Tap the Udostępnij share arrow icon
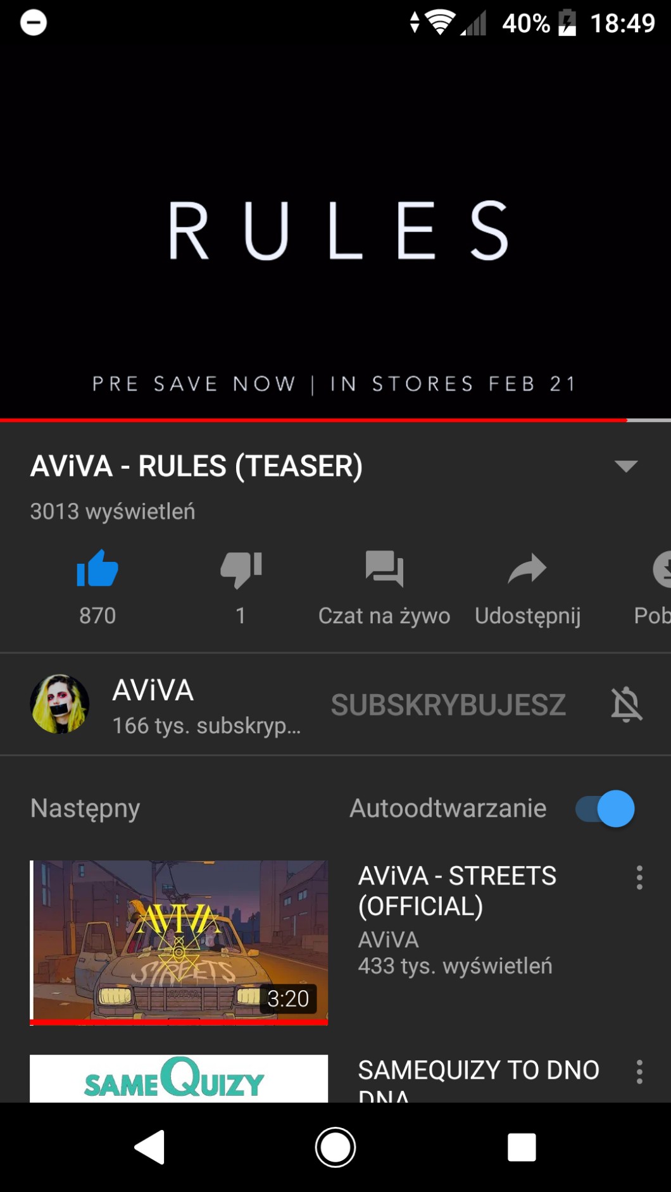 527,568
